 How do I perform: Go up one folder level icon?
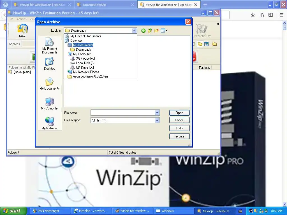[150, 31]
